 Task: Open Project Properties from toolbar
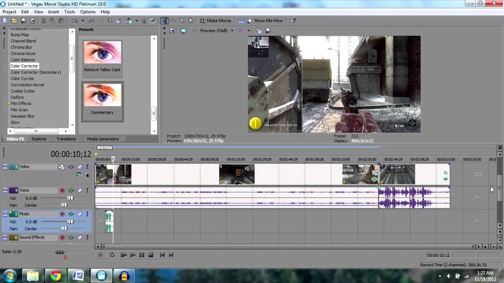click(x=32, y=21)
